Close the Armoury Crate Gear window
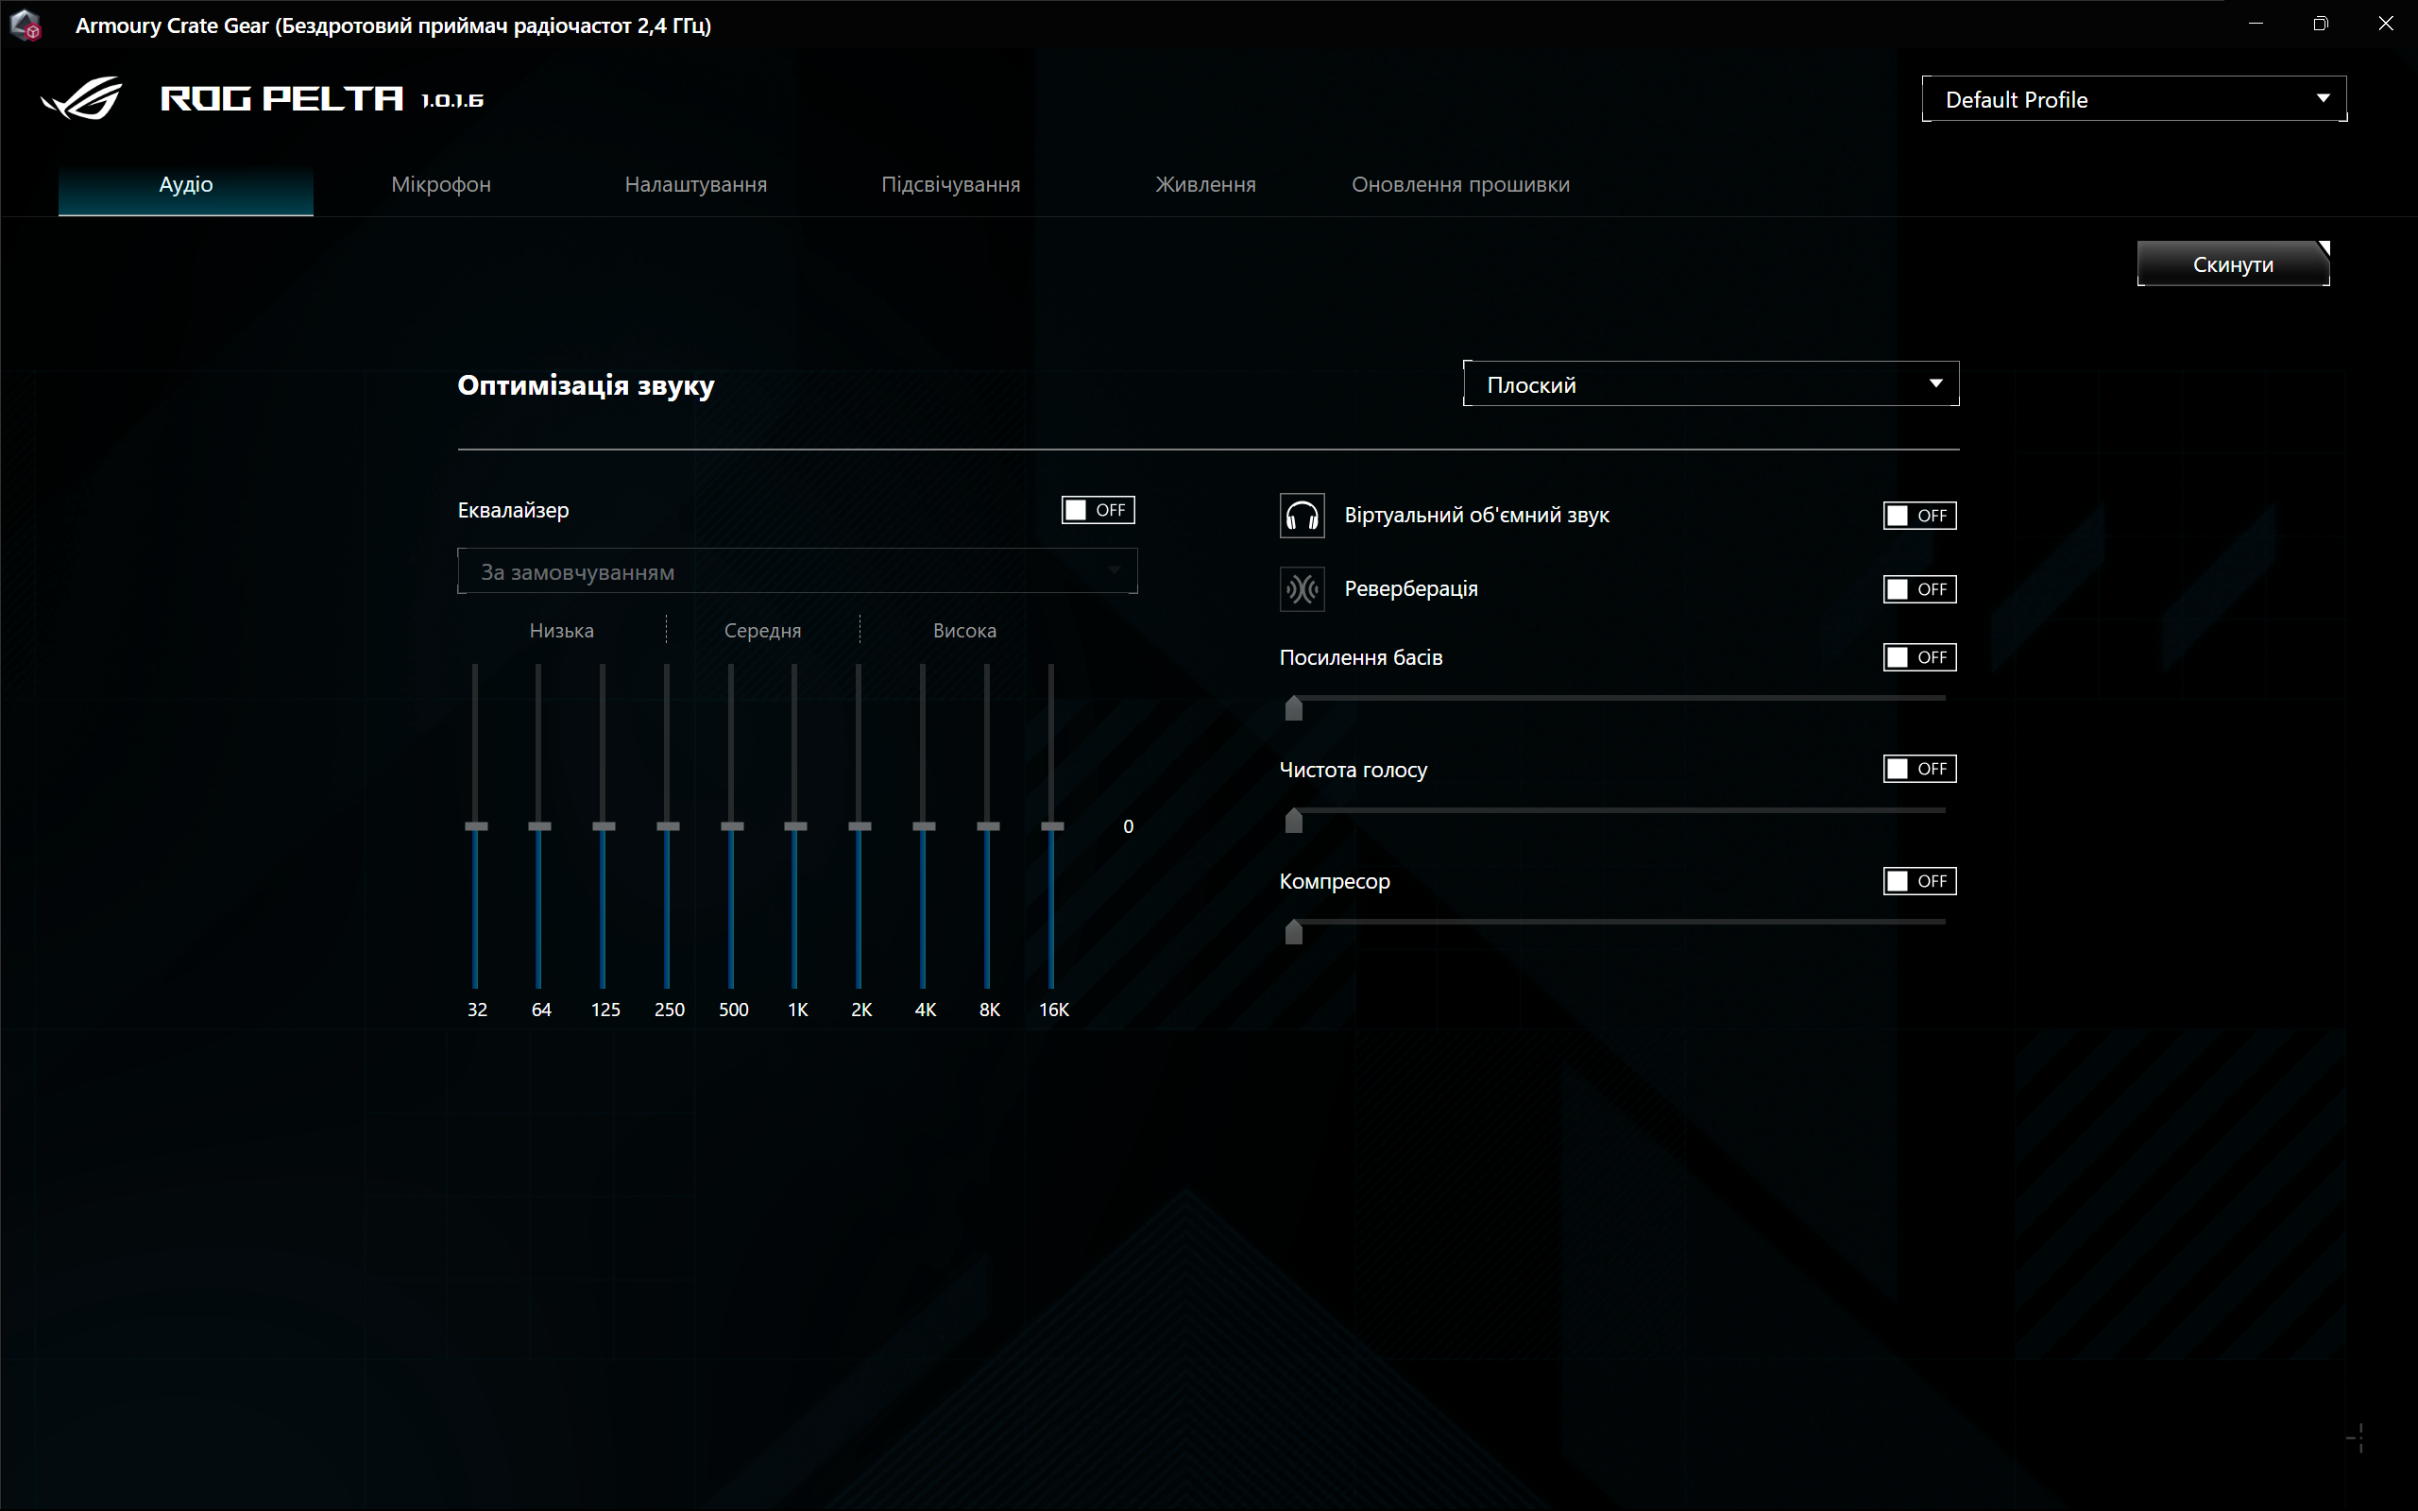2418x1511 pixels. pyautogui.click(x=2386, y=24)
